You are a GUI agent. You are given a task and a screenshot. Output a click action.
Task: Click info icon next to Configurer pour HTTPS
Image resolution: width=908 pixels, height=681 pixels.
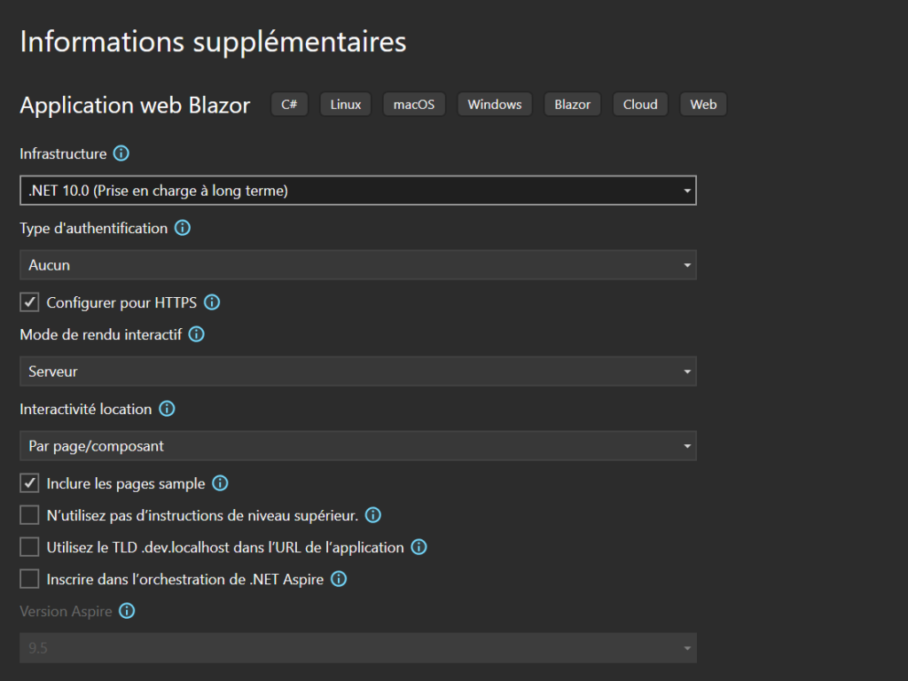212,302
